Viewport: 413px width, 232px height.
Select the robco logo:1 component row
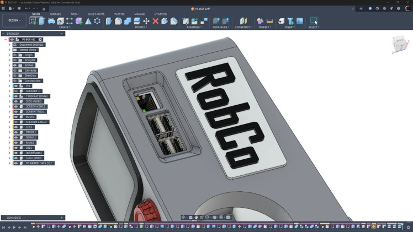click(28, 158)
